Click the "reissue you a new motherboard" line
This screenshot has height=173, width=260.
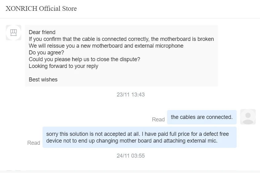coord(106,46)
